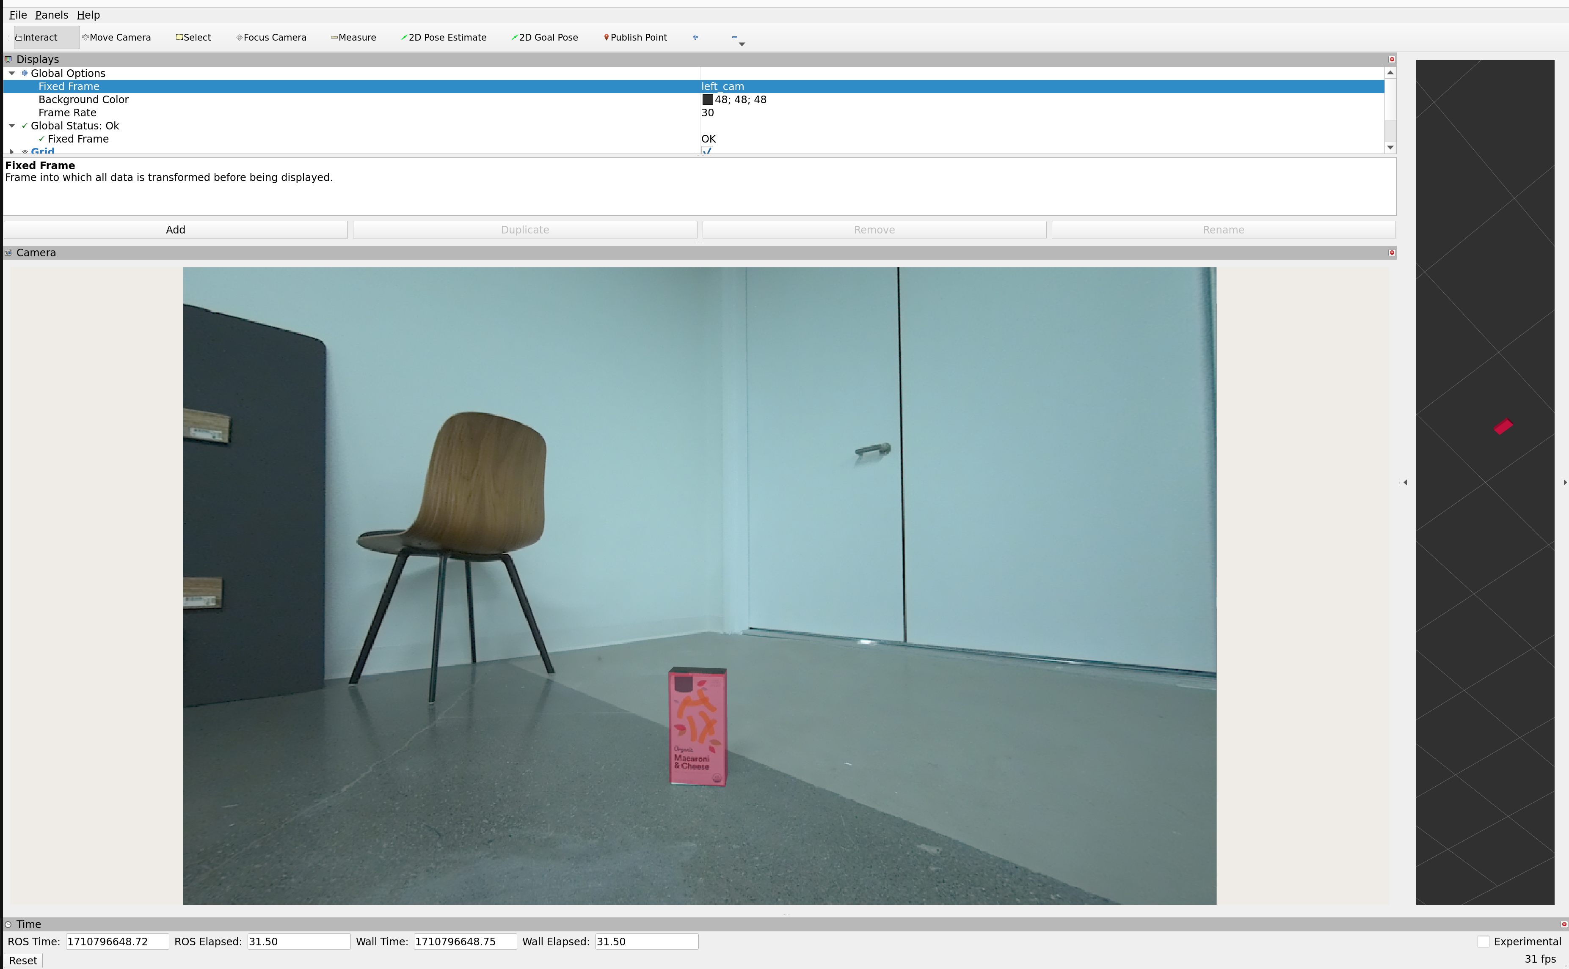The width and height of the screenshot is (1569, 969).
Task: Pick the 2D Pose Estimate tool
Action: [x=444, y=37]
